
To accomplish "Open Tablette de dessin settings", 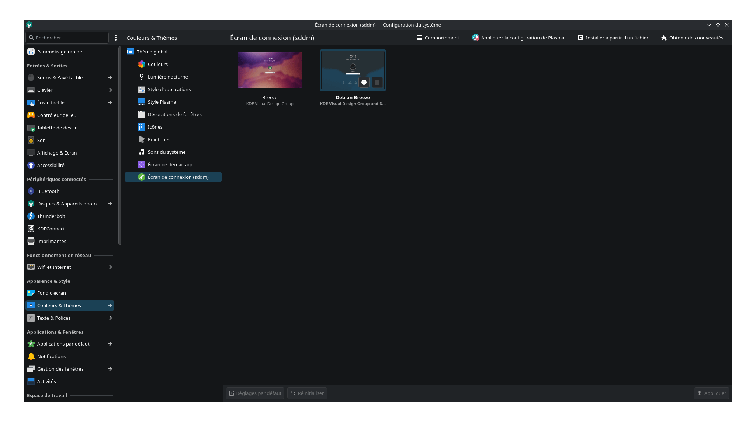I will (70, 128).
